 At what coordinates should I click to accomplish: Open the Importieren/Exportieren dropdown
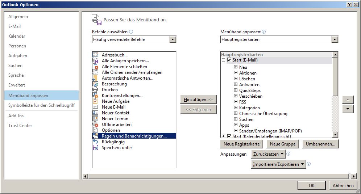pyautogui.click(x=279, y=164)
